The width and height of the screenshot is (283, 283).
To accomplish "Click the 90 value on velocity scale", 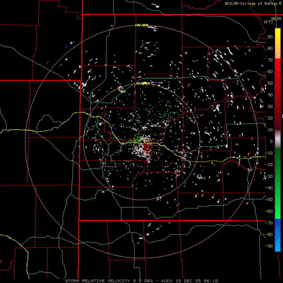I will click(x=270, y=37).
